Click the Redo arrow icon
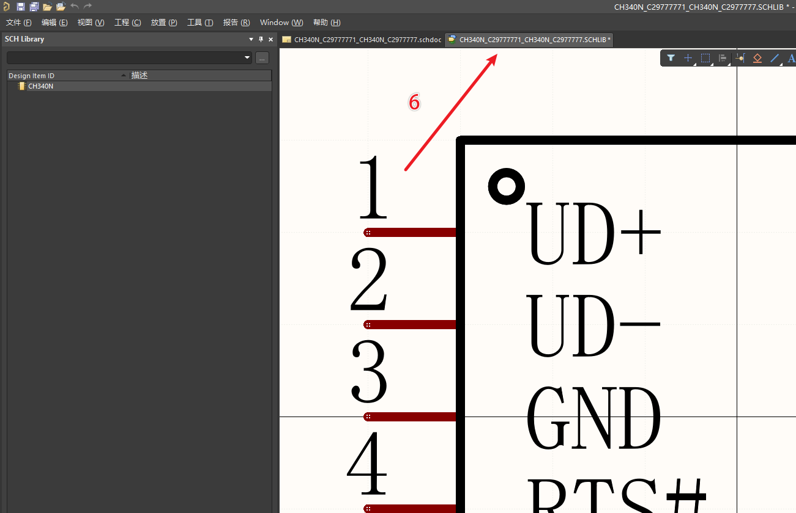 pos(87,7)
